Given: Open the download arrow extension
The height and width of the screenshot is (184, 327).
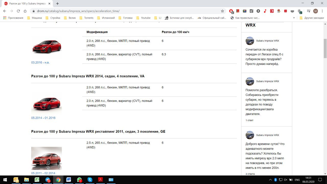Looking at the screenshot, I should [258, 11].
